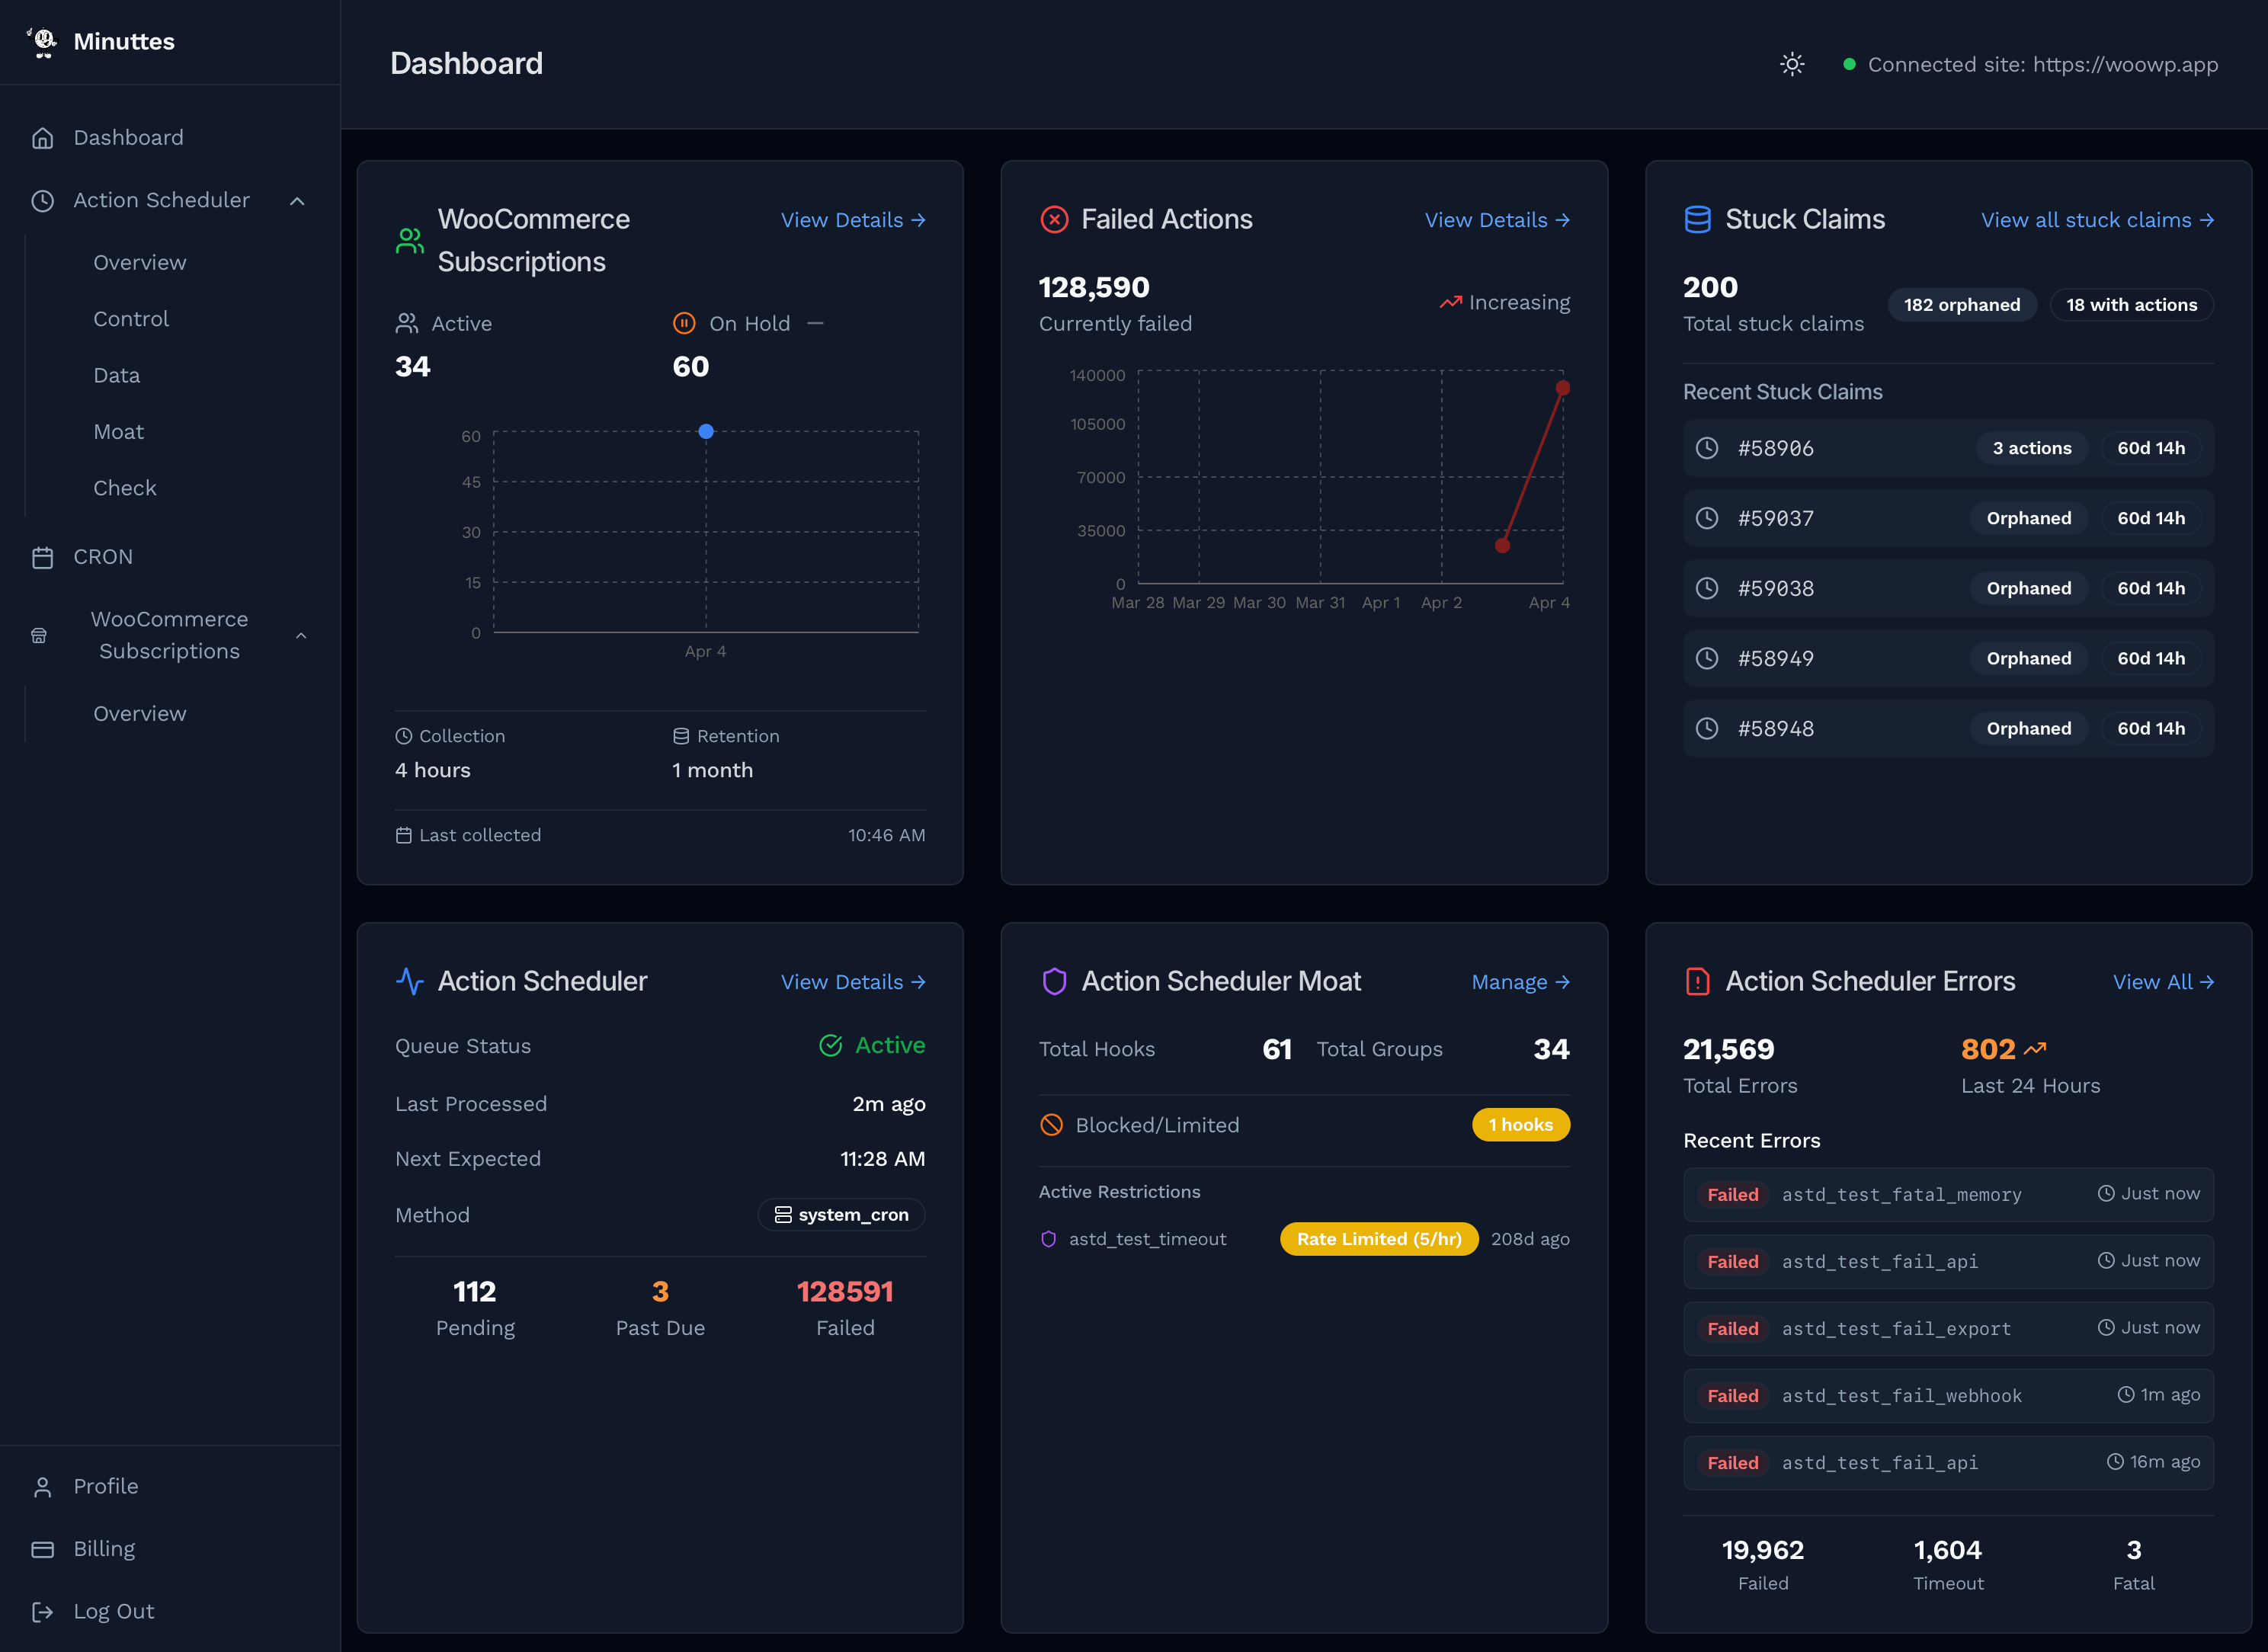
Task: Select Control under Action Scheduler
Action: (x=131, y=318)
